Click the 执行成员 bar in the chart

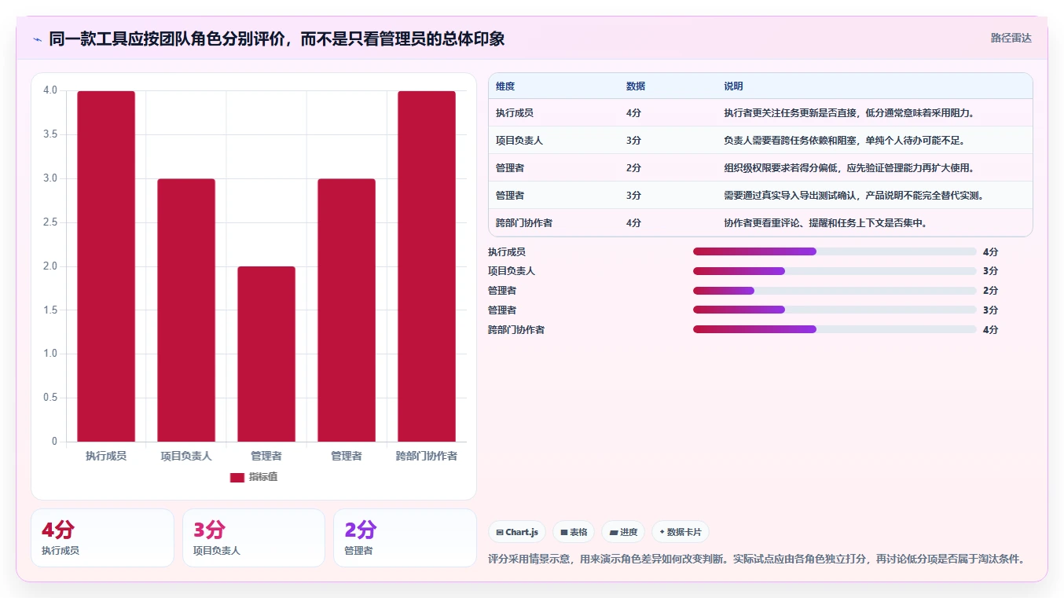pyautogui.click(x=106, y=266)
